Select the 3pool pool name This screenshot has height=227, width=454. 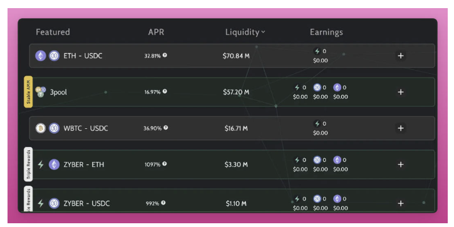click(x=58, y=93)
